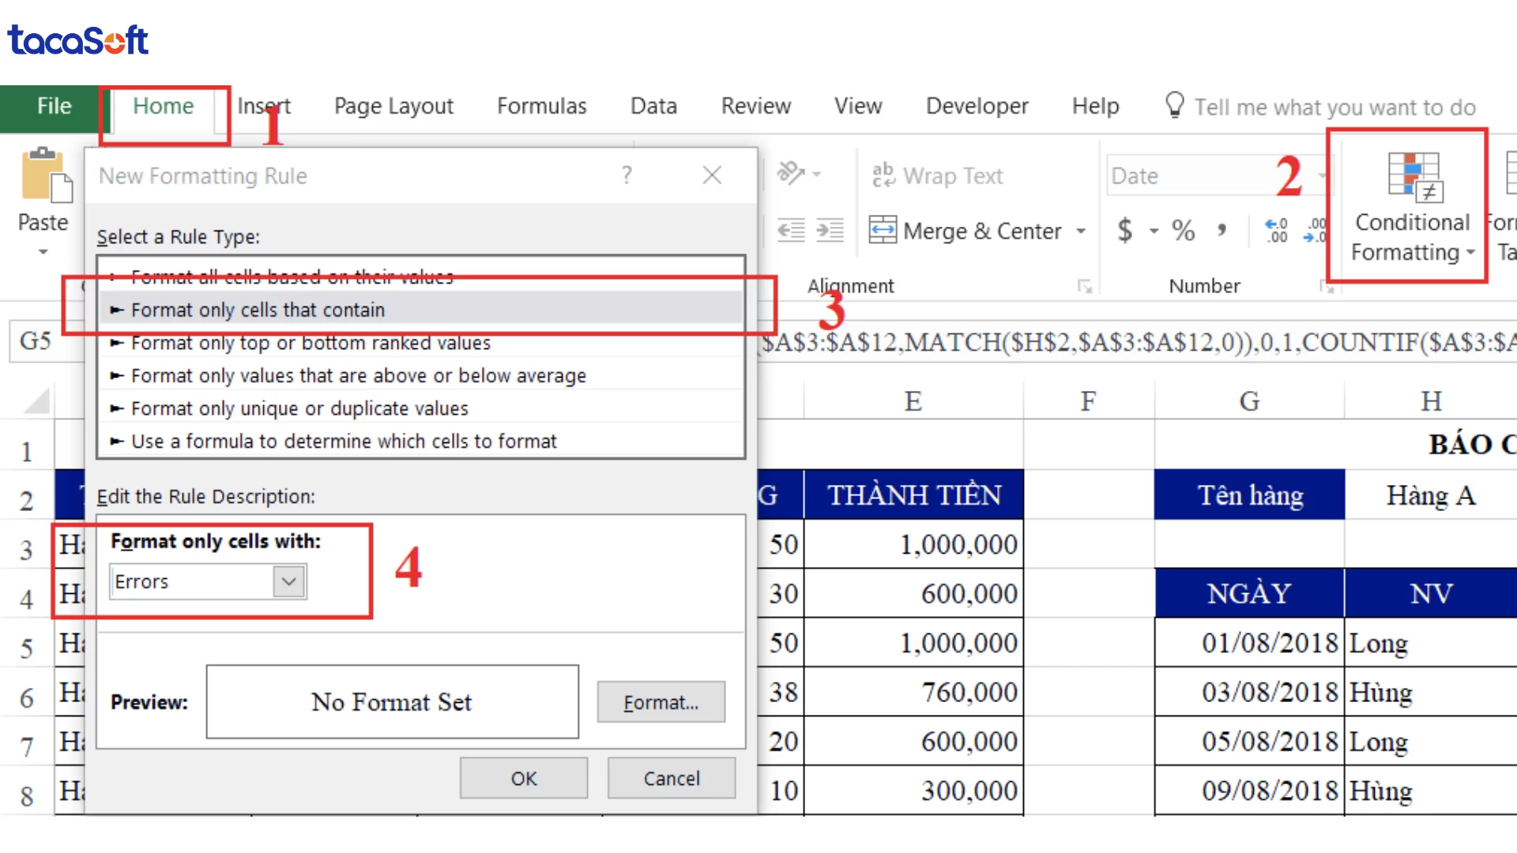Viewport: 1517px width, 853px height.
Task: Click the dialog help question mark
Action: pos(627,175)
